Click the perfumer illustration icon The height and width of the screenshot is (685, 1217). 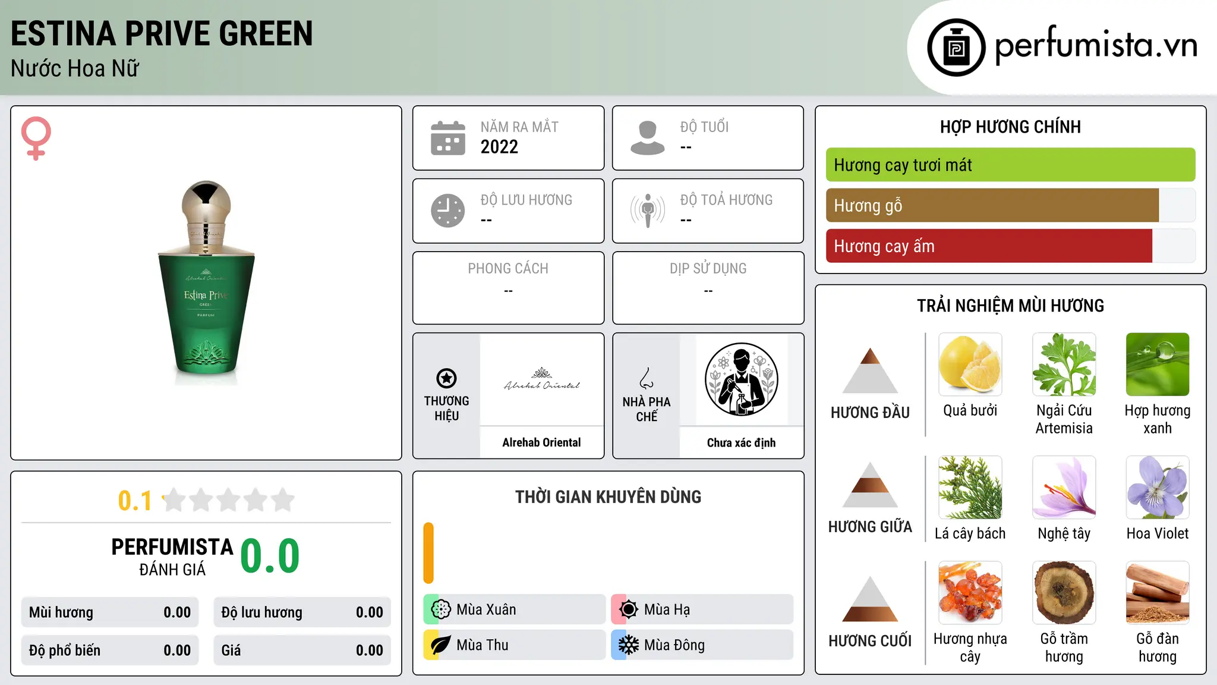(x=742, y=379)
